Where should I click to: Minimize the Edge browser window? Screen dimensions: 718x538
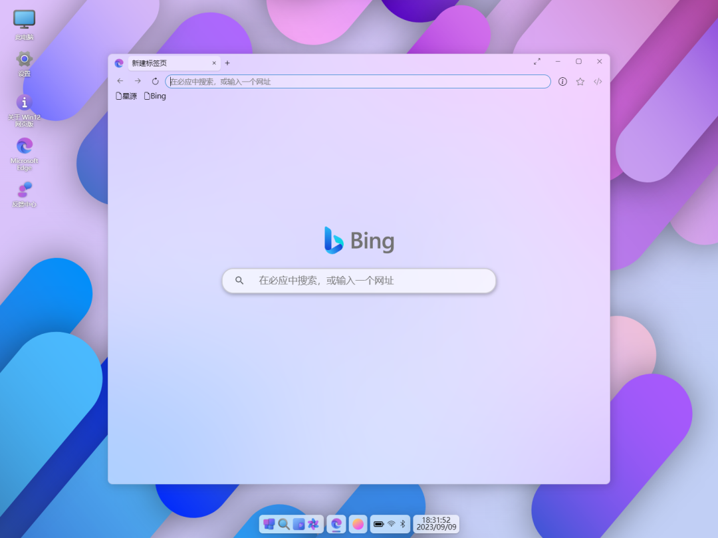[558, 61]
